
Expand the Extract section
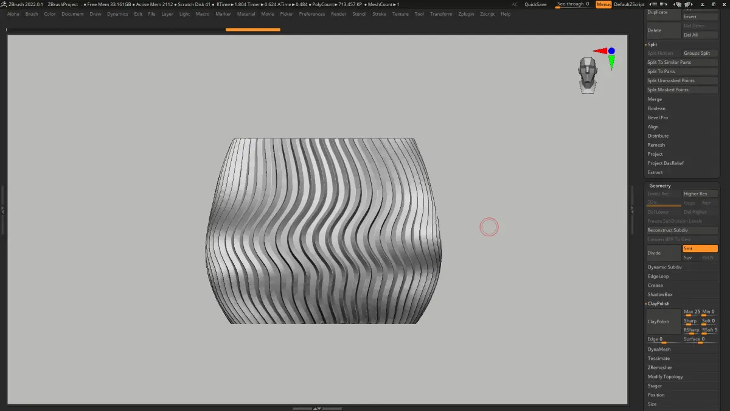655,172
